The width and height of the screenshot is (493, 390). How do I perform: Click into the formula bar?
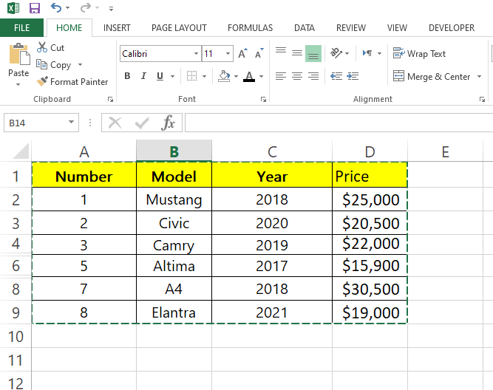(x=339, y=123)
